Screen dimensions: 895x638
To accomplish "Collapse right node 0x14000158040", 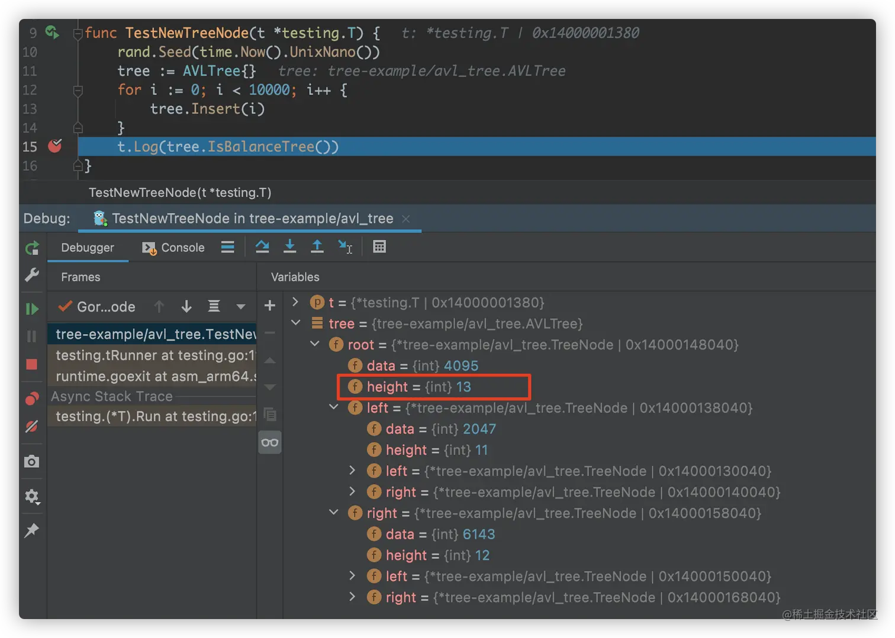I will pyautogui.click(x=334, y=513).
